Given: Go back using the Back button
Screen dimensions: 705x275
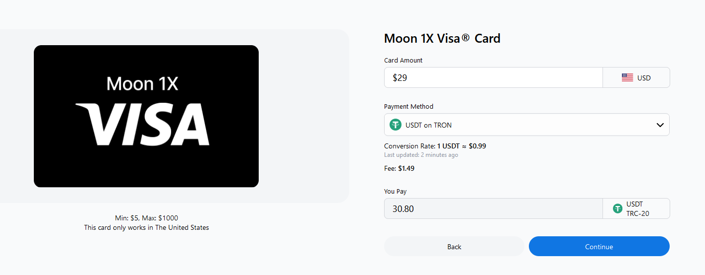Looking at the screenshot, I should coord(454,246).
